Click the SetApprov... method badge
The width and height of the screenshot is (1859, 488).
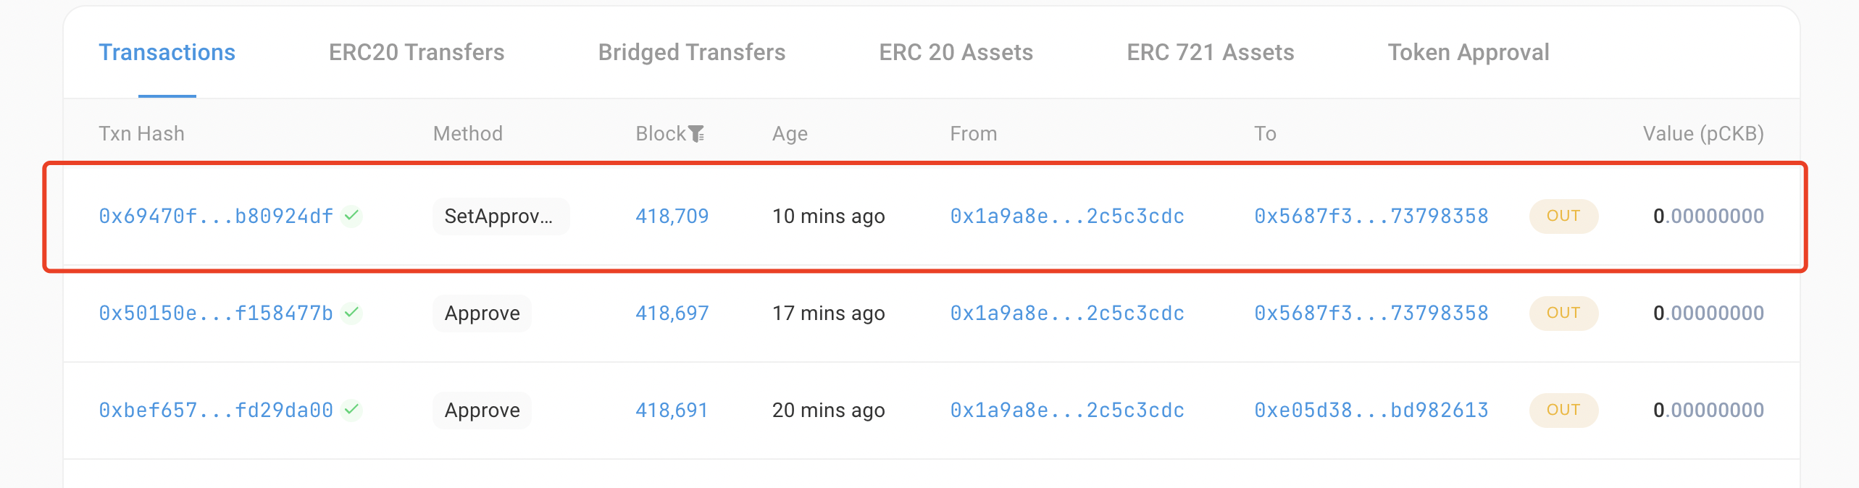pos(500,216)
